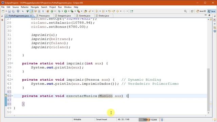Open the New wizard dropdown arrow
Screen dimensions: 217x122
6,11
